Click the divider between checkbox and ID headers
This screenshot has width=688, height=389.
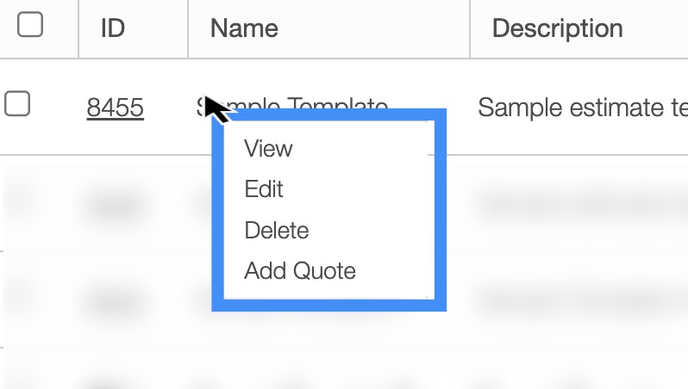tap(78, 28)
